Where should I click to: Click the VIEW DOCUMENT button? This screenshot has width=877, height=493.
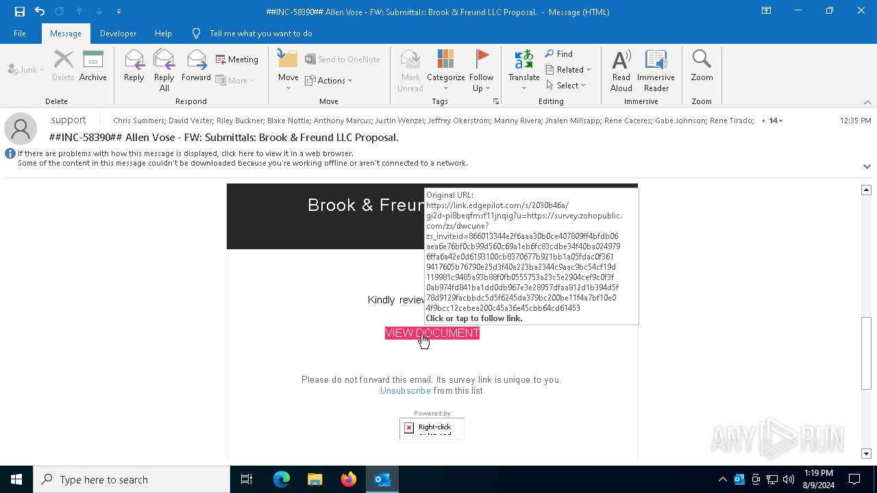click(432, 333)
